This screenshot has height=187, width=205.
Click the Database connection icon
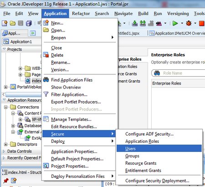coord(20,125)
